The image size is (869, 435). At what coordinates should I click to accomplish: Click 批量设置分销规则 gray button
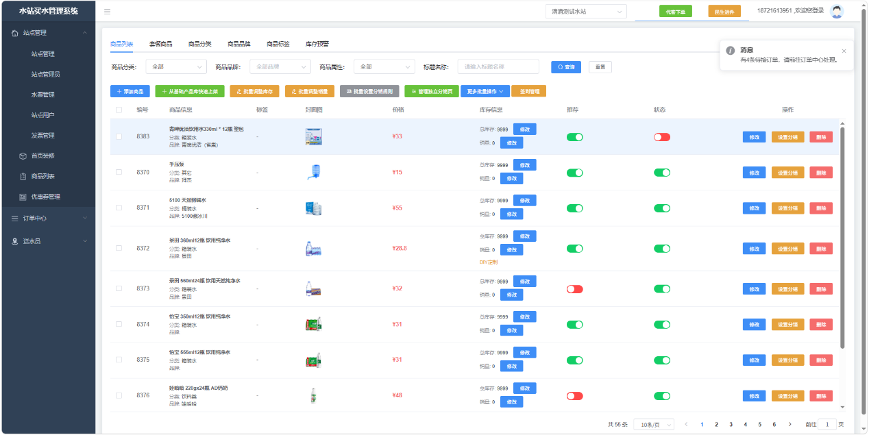coord(369,91)
